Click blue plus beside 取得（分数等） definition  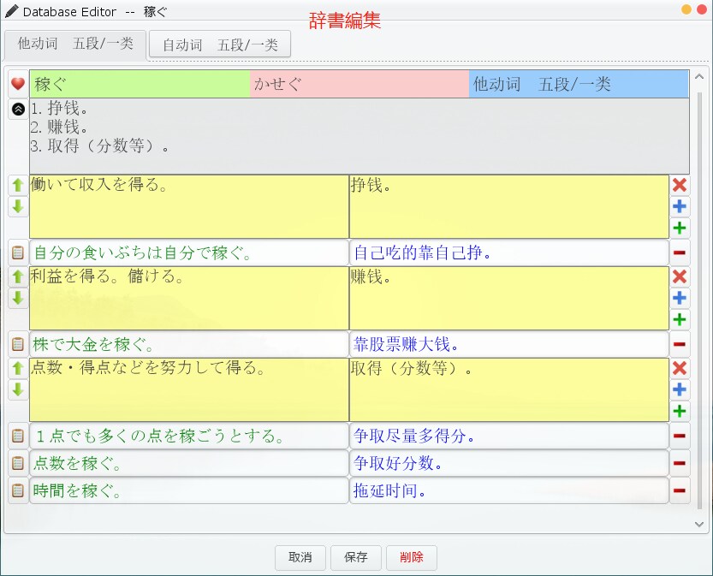(680, 389)
